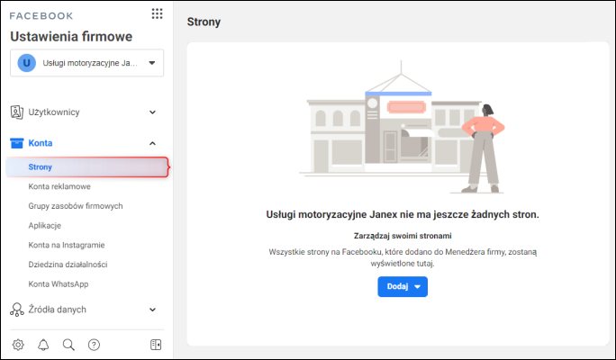The image size is (616, 360).
Task: Open the Dodaj dropdown arrow
Action: pyautogui.click(x=418, y=286)
